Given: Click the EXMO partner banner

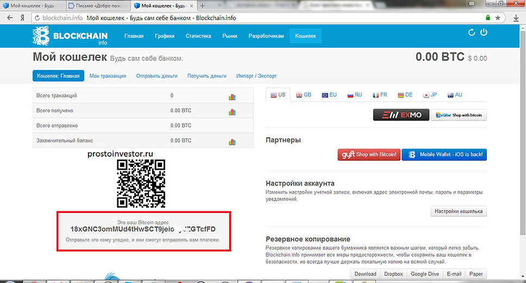Looking at the screenshot, I should [401, 115].
